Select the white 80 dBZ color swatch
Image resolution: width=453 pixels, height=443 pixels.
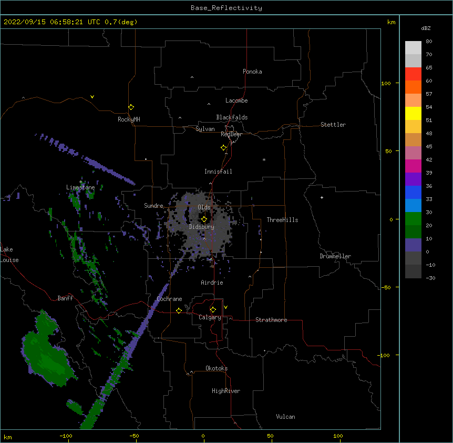[x=413, y=47]
